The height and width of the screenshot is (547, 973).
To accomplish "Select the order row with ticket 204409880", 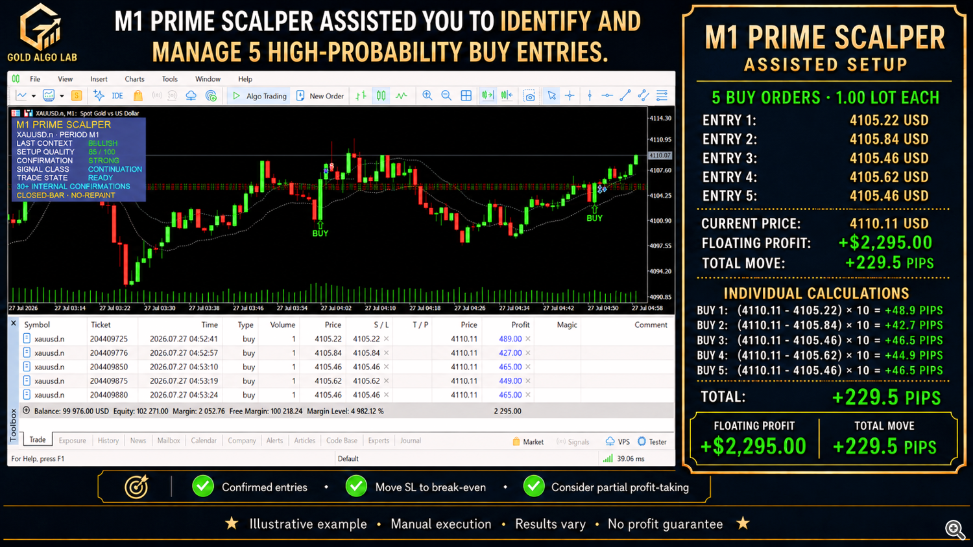I will [347, 395].
